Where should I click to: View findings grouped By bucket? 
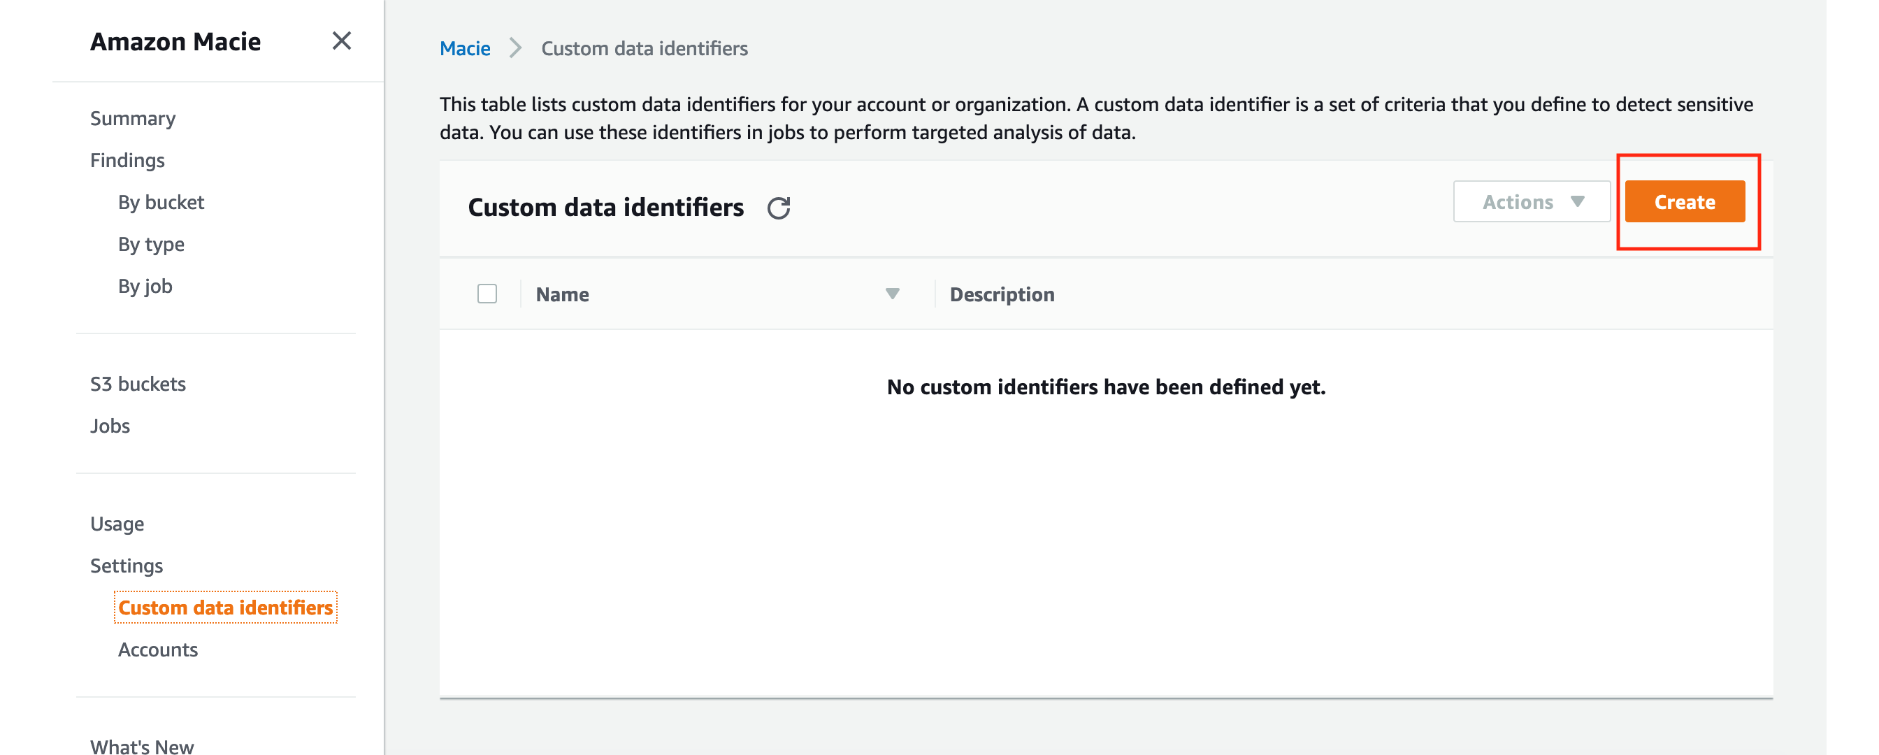point(161,202)
